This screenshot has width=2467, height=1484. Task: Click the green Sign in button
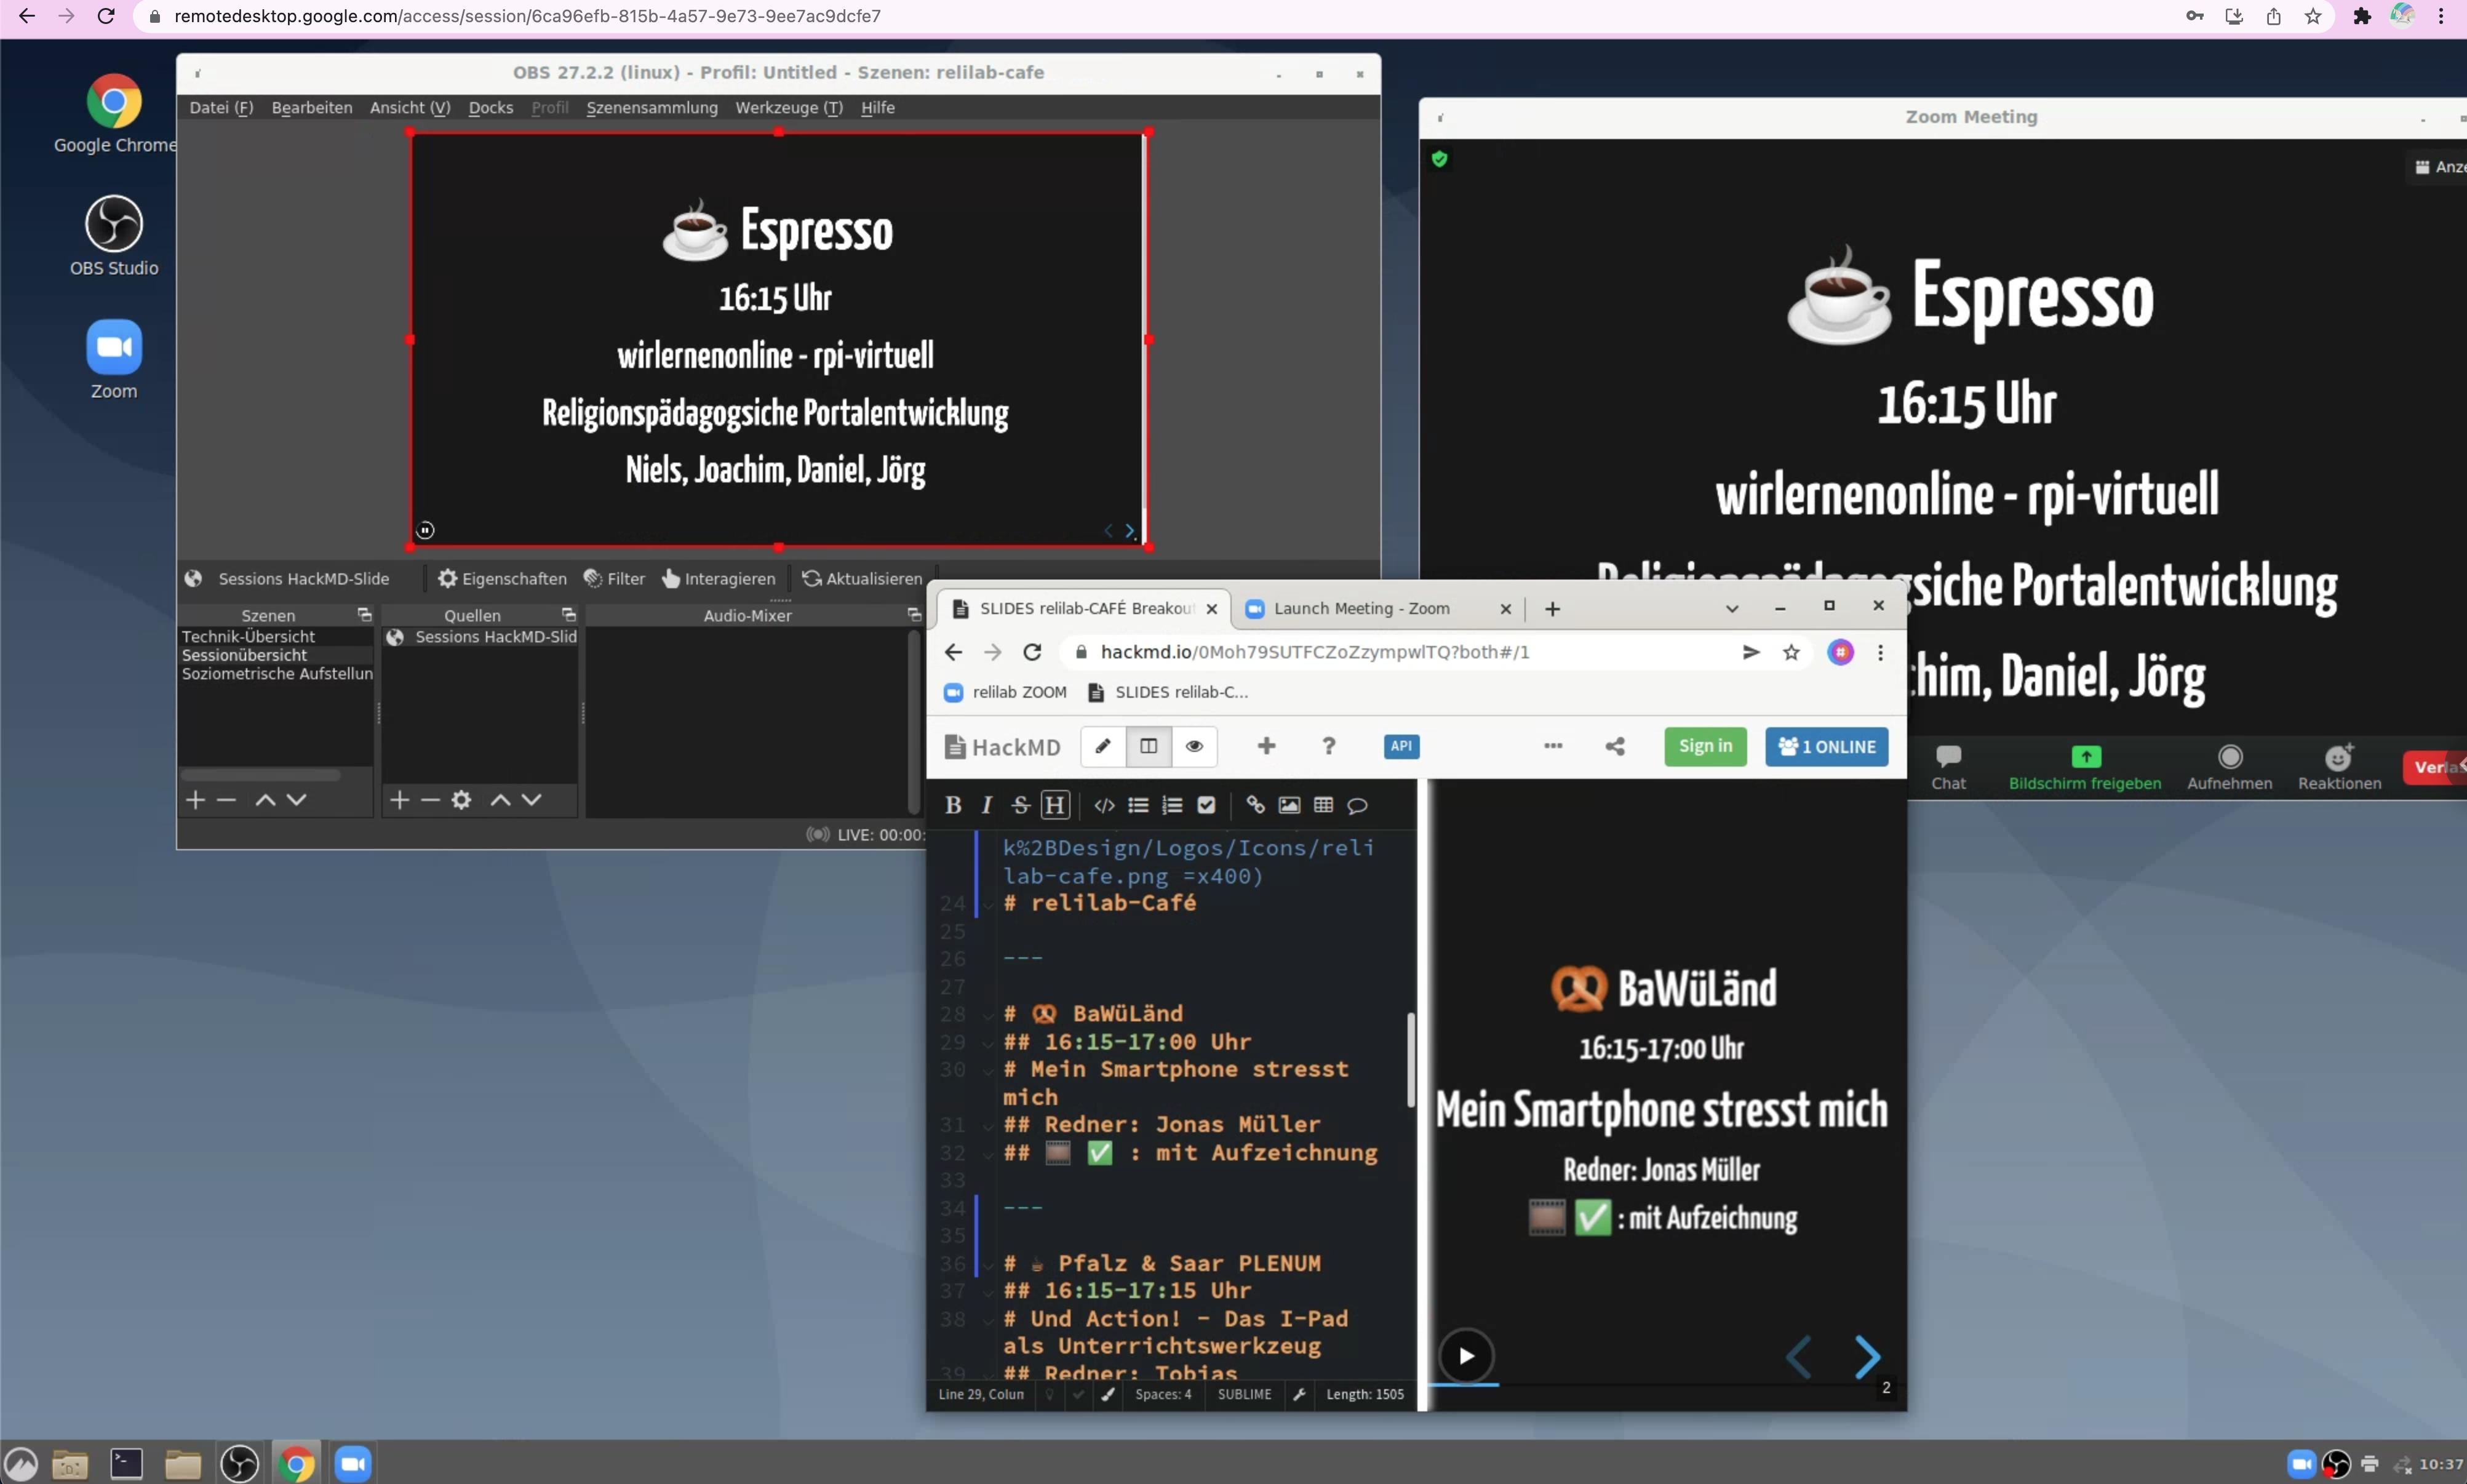click(1704, 746)
